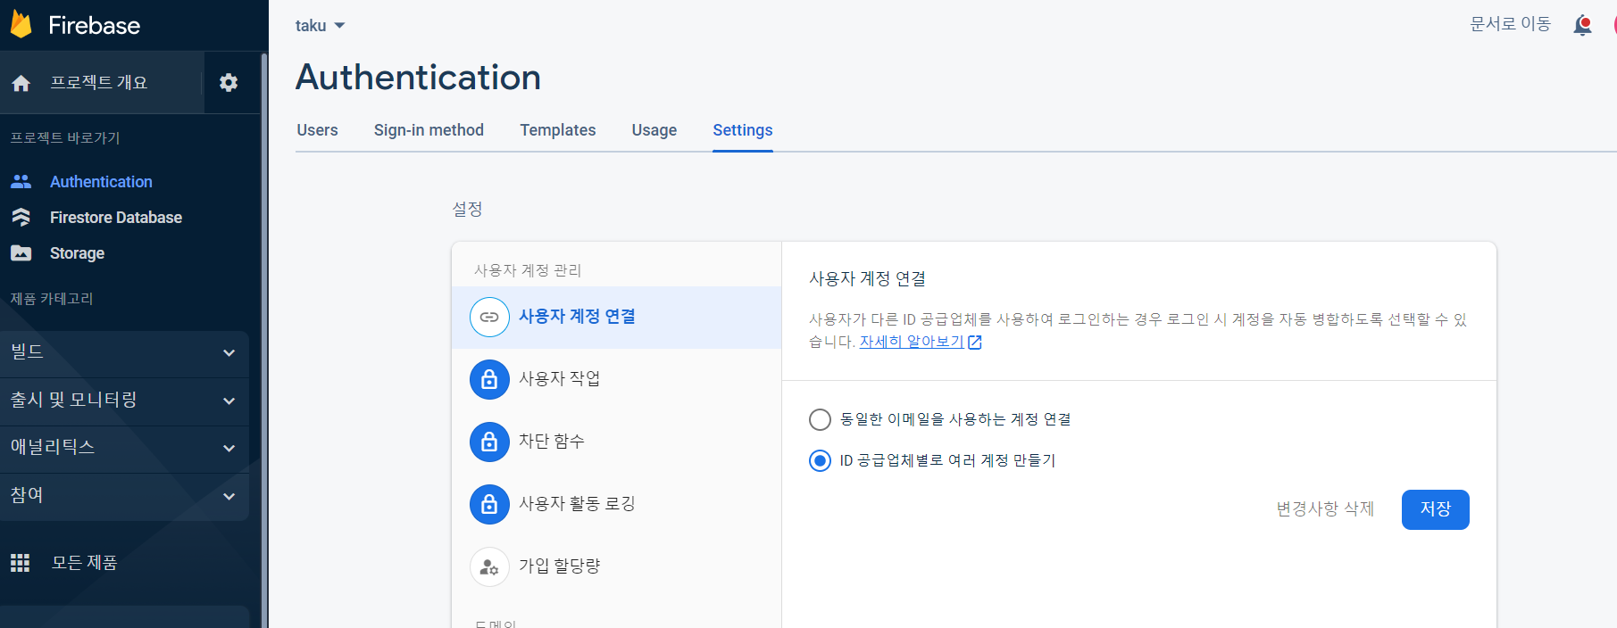Click the grid icon beside 모든 제품
This screenshot has width=1617, height=628.
[21, 563]
